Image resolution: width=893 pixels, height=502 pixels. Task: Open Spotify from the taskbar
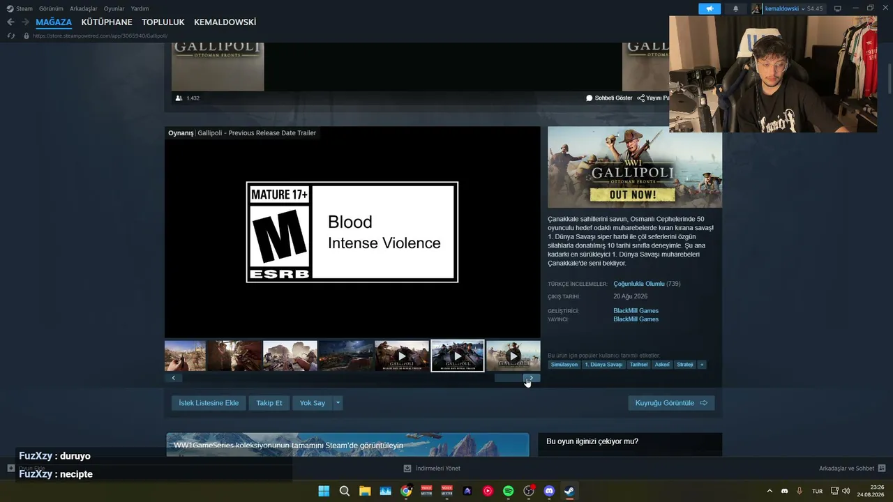(508, 491)
